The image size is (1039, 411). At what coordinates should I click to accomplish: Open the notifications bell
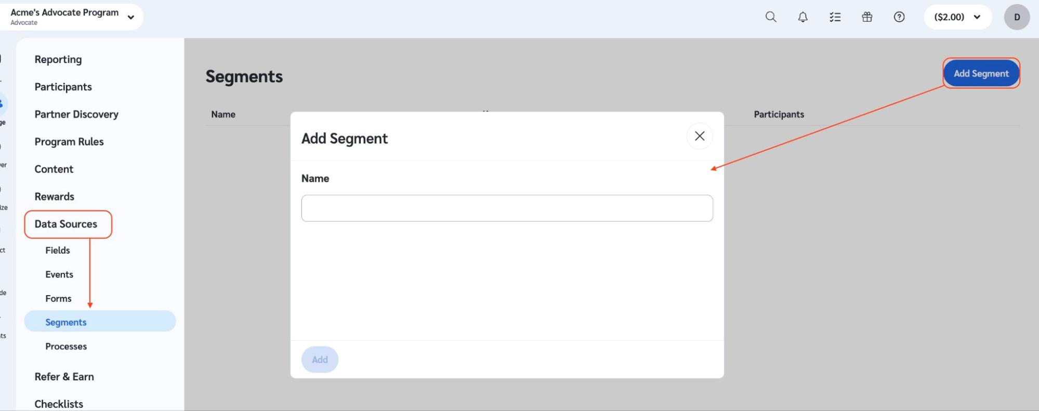[803, 17]
